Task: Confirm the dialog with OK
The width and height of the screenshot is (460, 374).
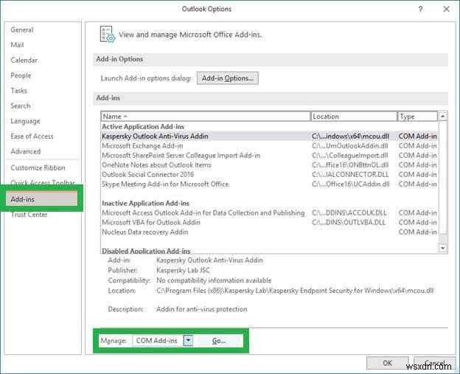Action: 387,363
